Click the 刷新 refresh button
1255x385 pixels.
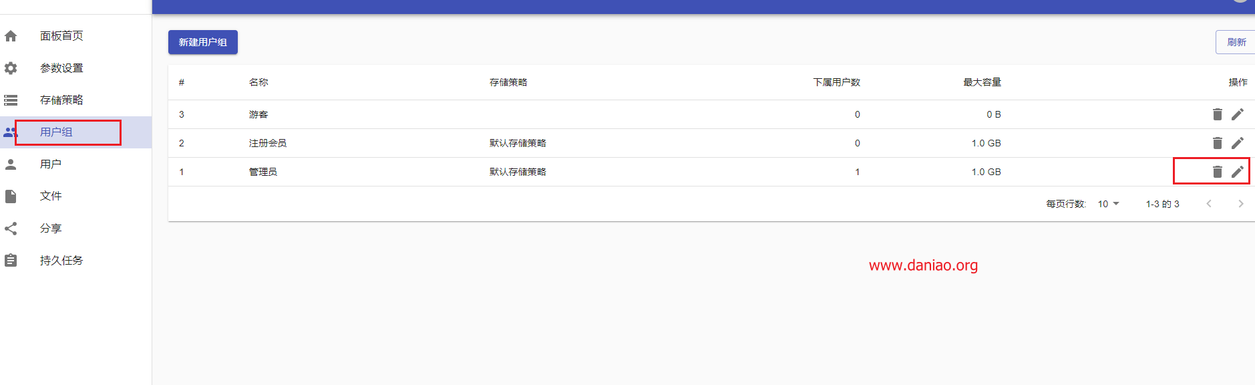tap(1236, 42)
